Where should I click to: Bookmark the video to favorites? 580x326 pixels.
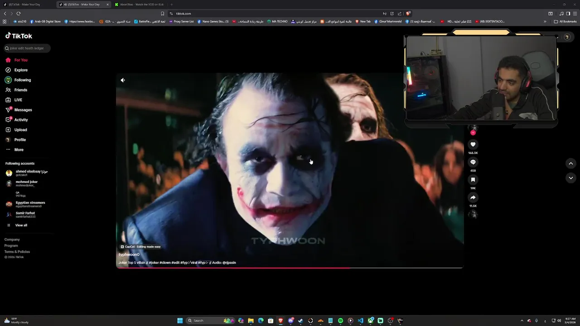tap(473, 180)
